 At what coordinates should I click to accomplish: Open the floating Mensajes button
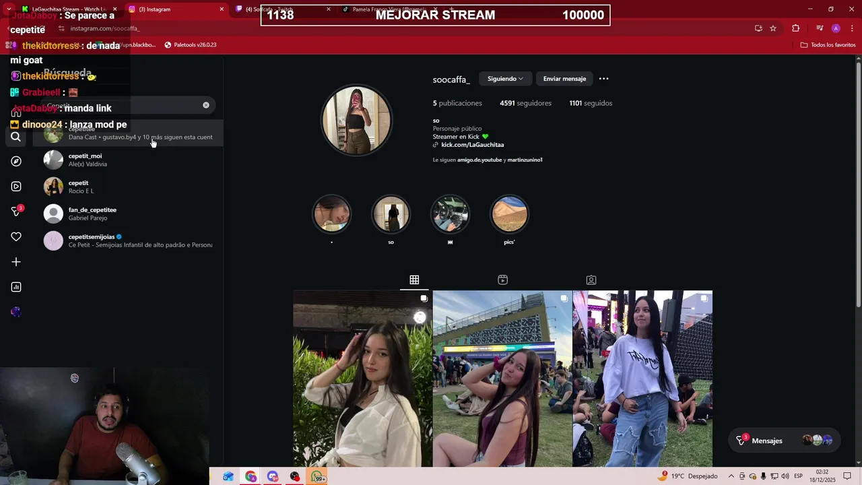[x=785, y=441]
